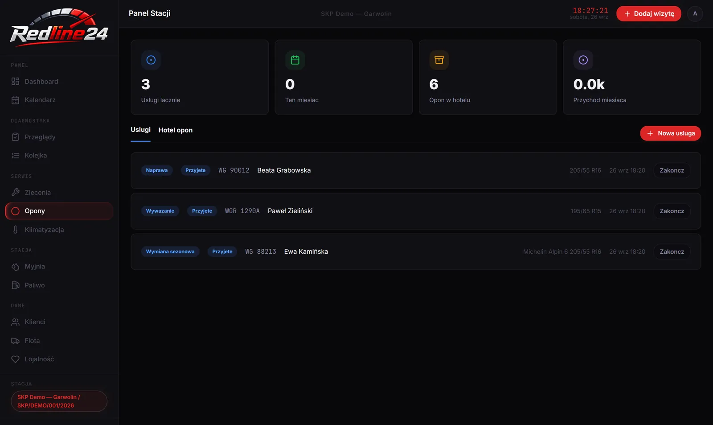Open the Paliwo fuel pump icon

pos(15,285)
